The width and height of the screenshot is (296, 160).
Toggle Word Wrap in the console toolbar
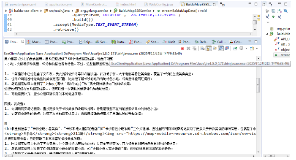[215, 49]
